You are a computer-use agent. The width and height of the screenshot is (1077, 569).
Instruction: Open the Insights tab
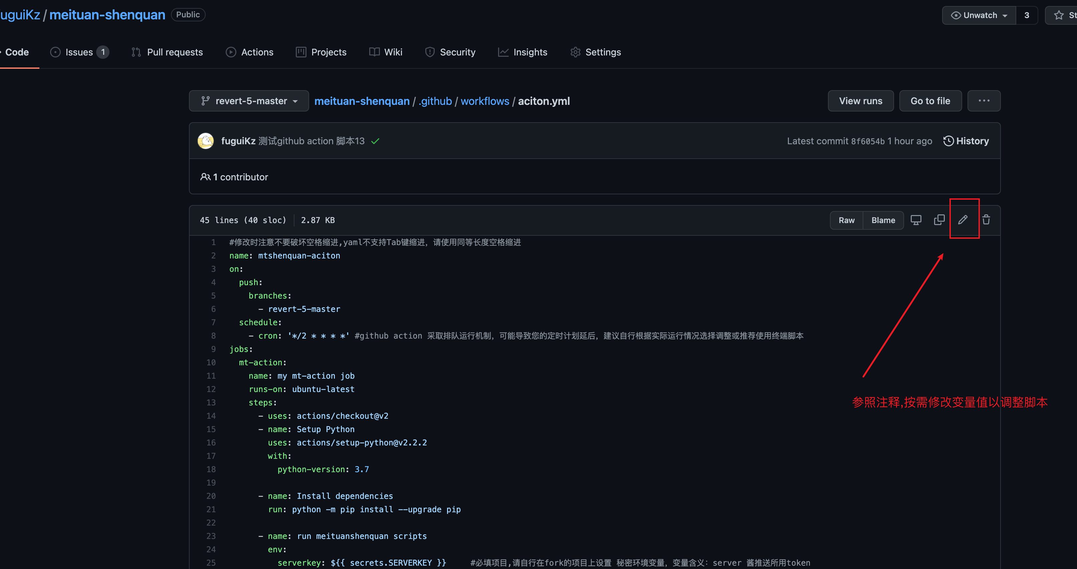(x=522, y=52)
